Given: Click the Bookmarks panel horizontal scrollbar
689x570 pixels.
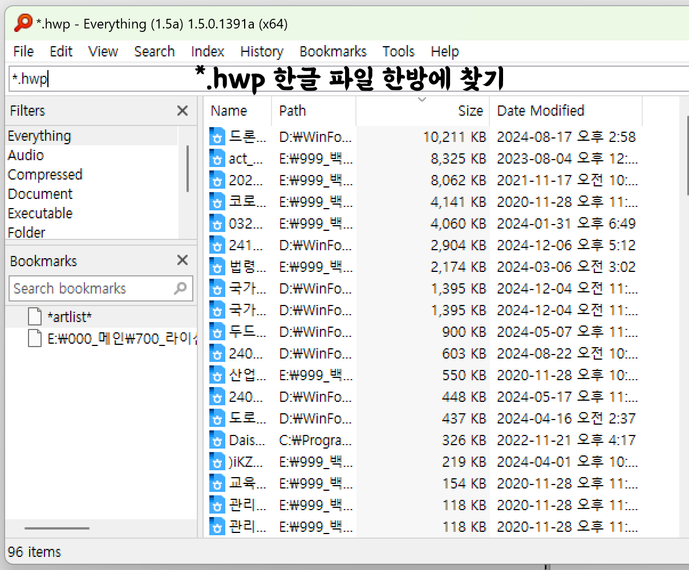Looking at the screenshot, I should coord(57,528).
